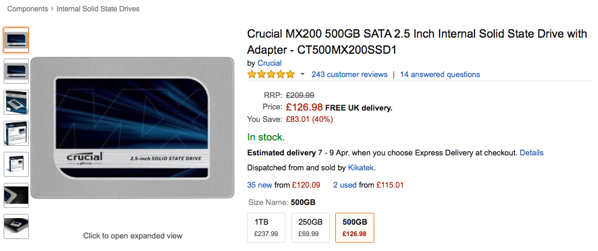This screenshot has width=598, height=251.
Task: Select the first (highlighted) product thumbnail
Action: 16,40
